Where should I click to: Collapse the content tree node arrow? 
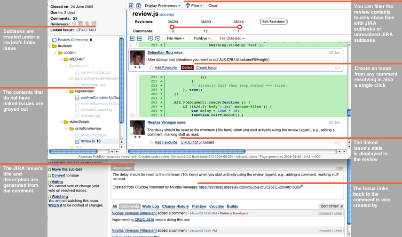(55, 53)
